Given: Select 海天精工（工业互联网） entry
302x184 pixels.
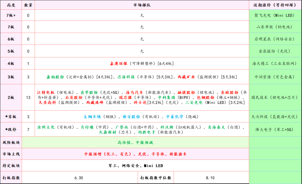Looking at the screenshot, I should pos(275,63).
